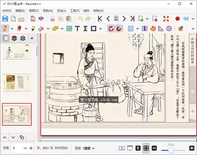This screenshot has height=155, width=197.
Task: Click the Save file icon
Action: point(5,19)
